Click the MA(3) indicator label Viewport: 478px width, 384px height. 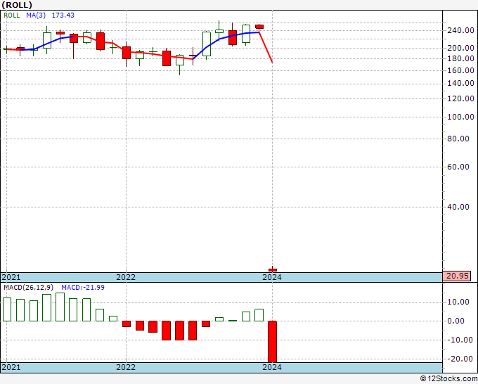(36, 15)
